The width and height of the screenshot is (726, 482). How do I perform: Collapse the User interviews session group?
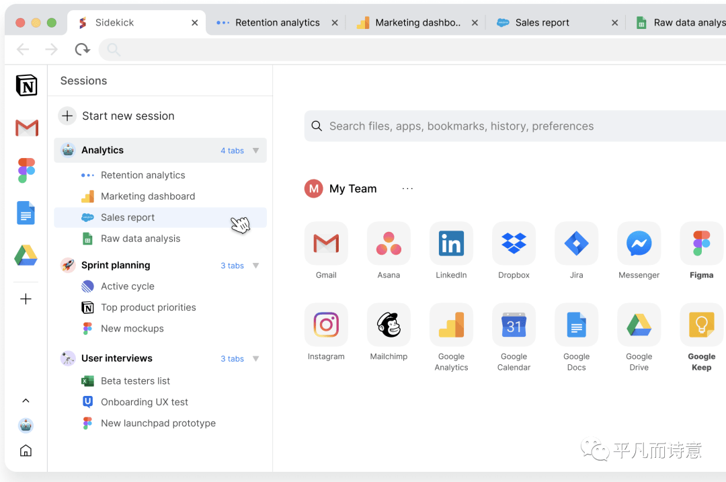tap(255, 359)
